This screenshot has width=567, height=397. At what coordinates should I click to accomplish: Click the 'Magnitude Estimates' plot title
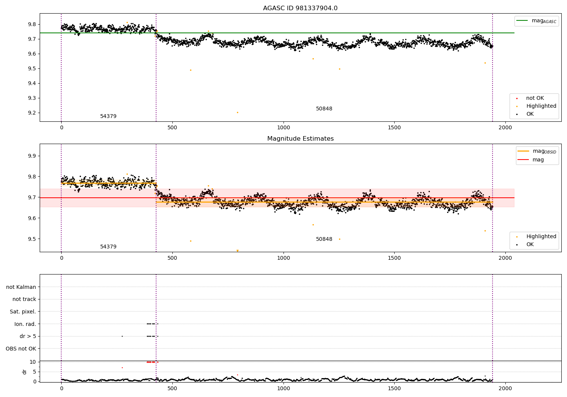point(300,139)
